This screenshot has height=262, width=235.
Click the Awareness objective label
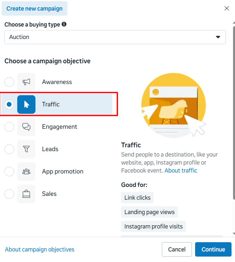[57, 82]
